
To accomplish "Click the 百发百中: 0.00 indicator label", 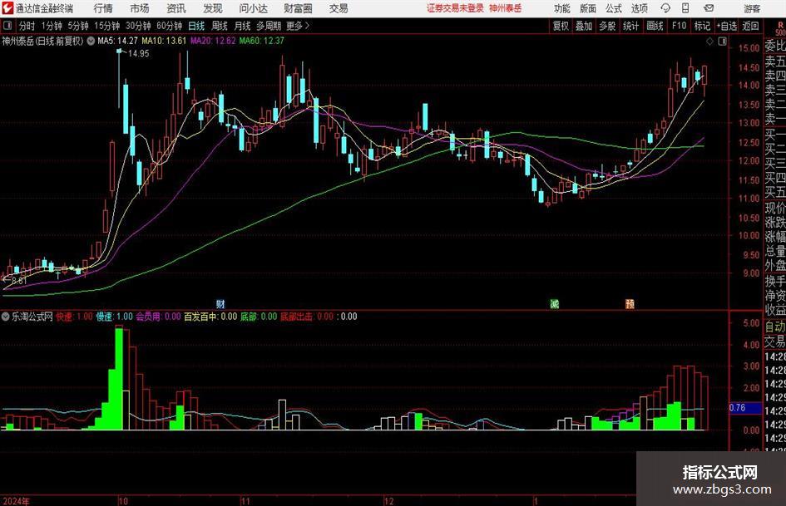I will [210, 317].
